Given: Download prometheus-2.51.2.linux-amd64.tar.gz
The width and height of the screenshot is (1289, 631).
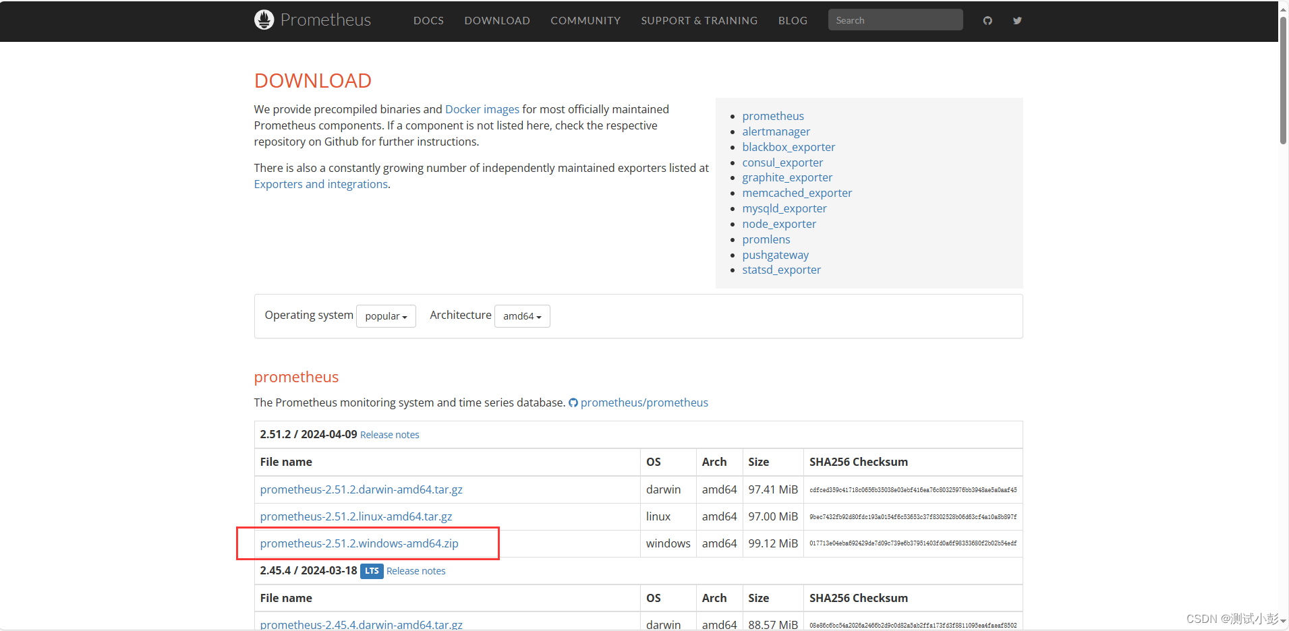Looking at the screenshot, I should tap(355, 516).
